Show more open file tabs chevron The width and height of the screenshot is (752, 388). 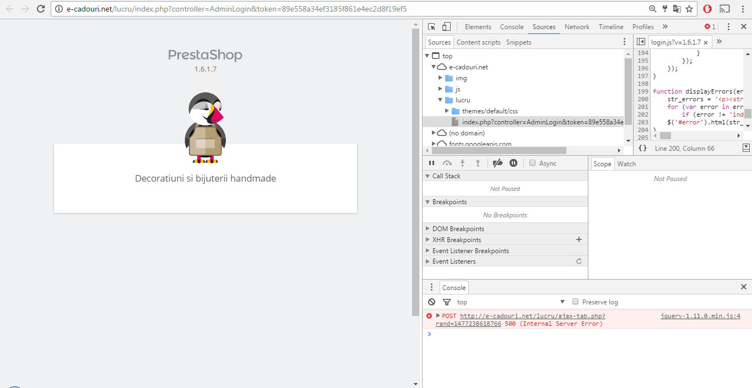coord(719,42)
